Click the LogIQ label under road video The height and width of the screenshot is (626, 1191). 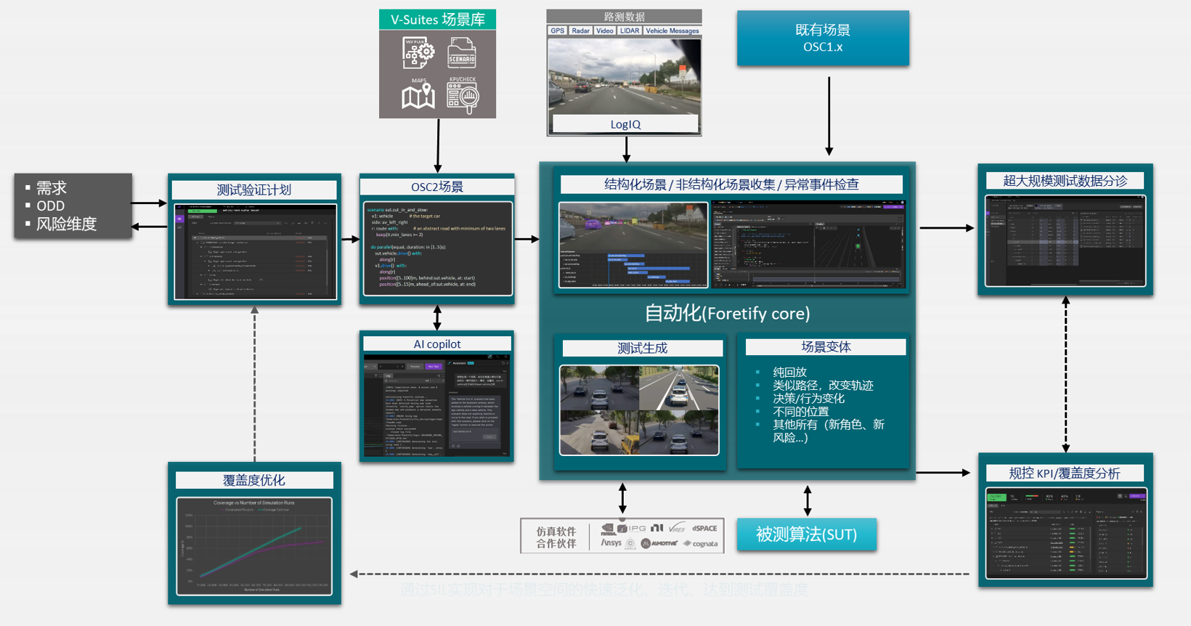click(x=625, y=124)
